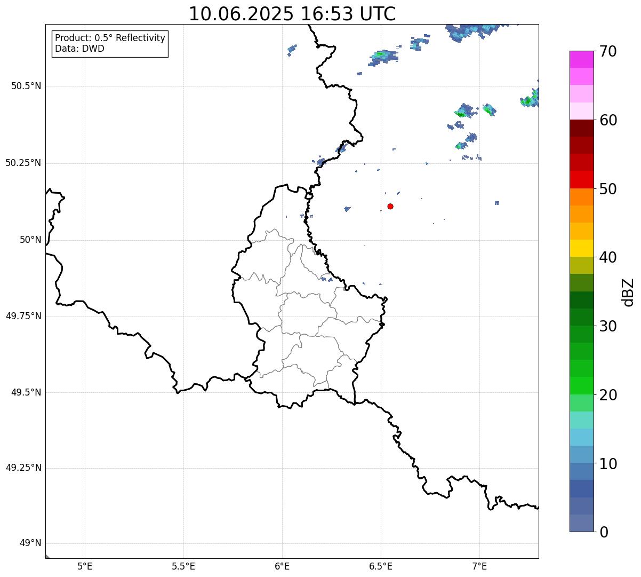The height and width of the screenshot is (577, 641).
Task: Click the longitude label "6.5°E"
Action: pyautogui.click(x=381, y=566)
